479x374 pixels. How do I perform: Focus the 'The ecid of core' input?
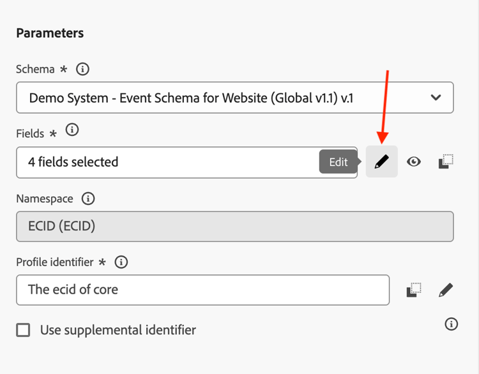point(202,290)
